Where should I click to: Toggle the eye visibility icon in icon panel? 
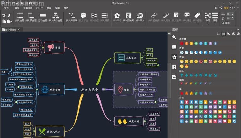[238, 34]
